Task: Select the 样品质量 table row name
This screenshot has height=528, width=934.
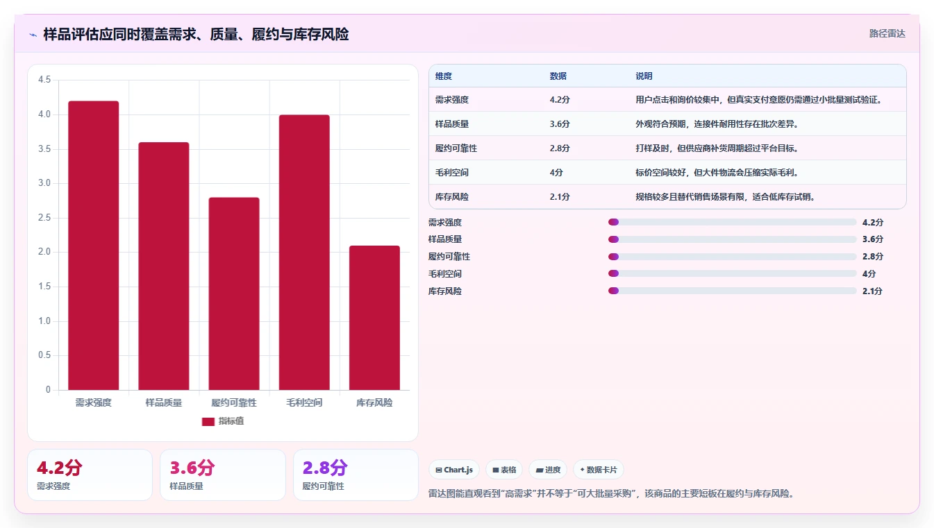Action: click(452, 124)
